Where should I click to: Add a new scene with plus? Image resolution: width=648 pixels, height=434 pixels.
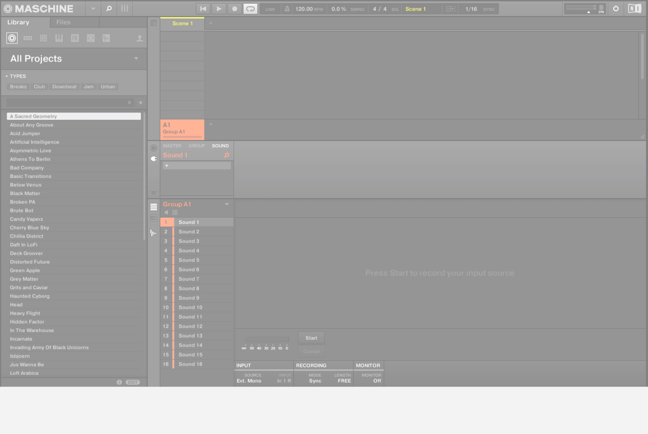211,23
